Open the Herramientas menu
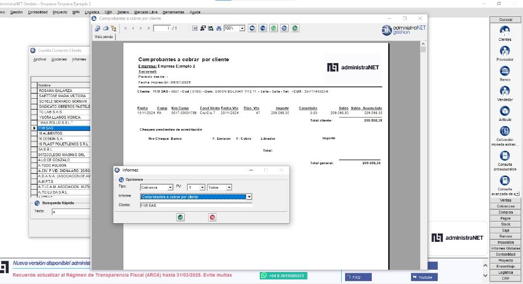The image size is (523, 284). pyautogui.click(x=173, y=12)
